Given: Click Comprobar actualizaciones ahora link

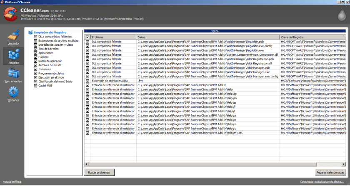Looking at the screenshot, I should (322, 182).
